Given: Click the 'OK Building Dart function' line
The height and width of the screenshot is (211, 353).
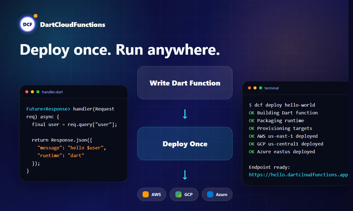Looking at the screenshot, I should point(284,113).
